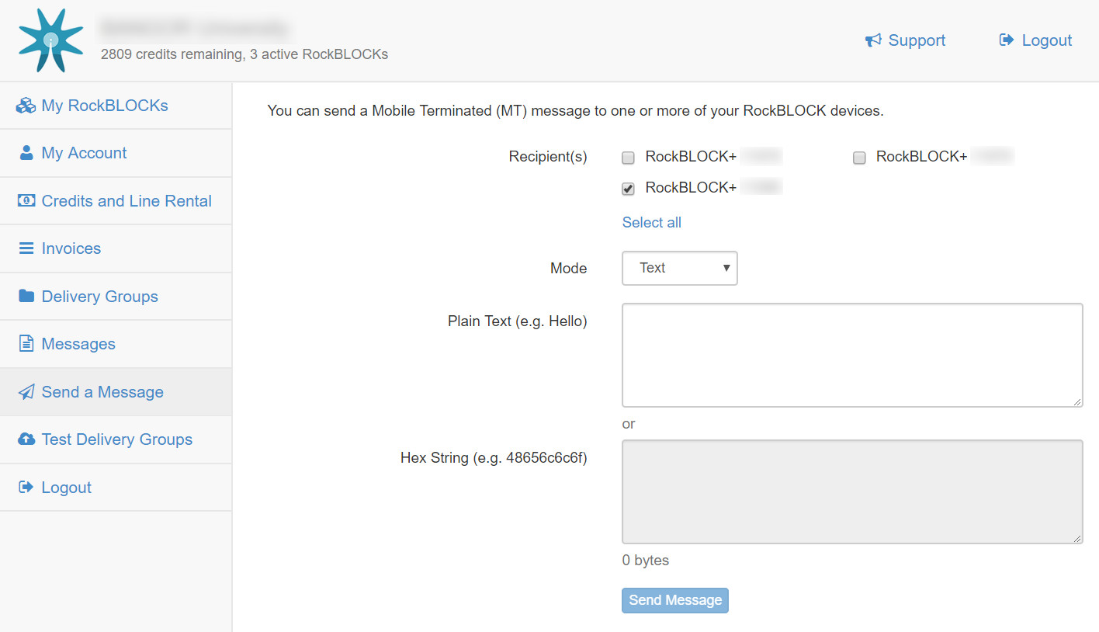Screen dimensions: 1099x632
Task: Click the 'Plain Text (e.g. Hello)' label
Action: pyautogui.click(x=518, y=321)
